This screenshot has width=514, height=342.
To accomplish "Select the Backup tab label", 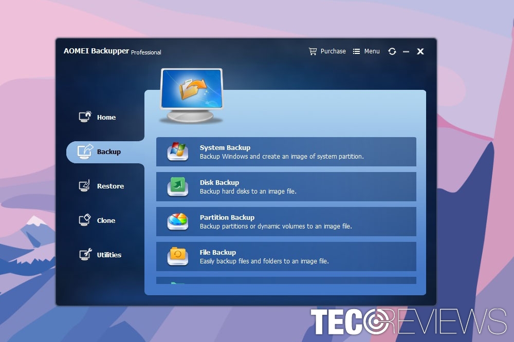I will click(x=109, y=151).
